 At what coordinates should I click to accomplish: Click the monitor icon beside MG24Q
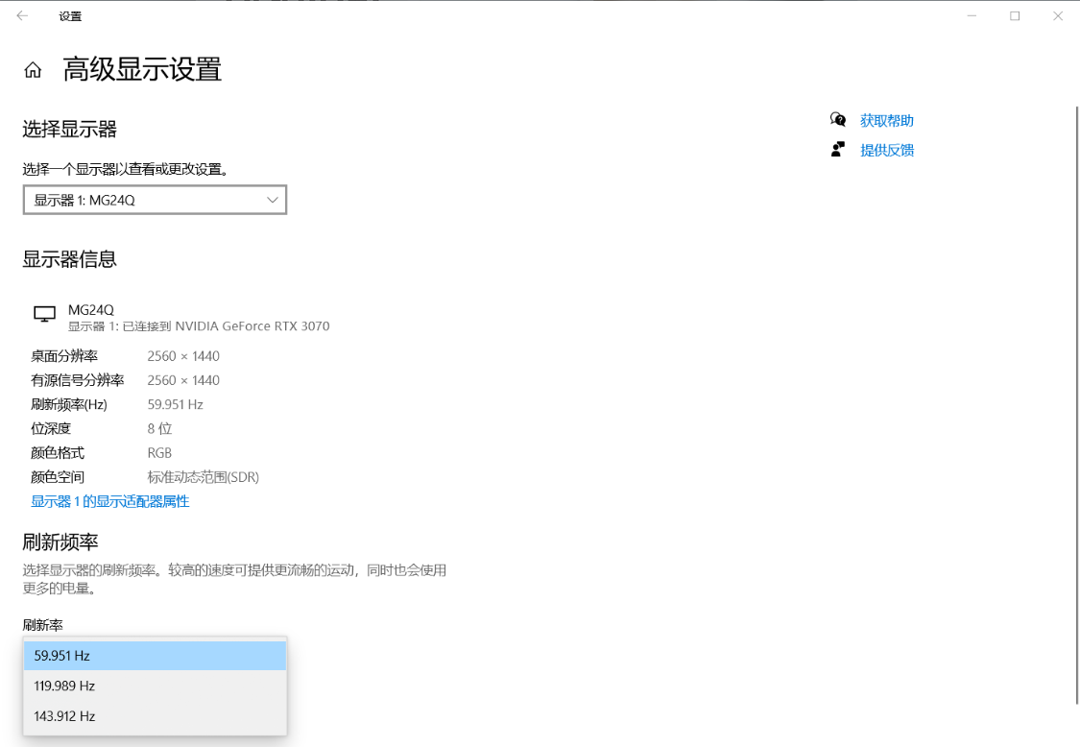click(x=45, y=314)
